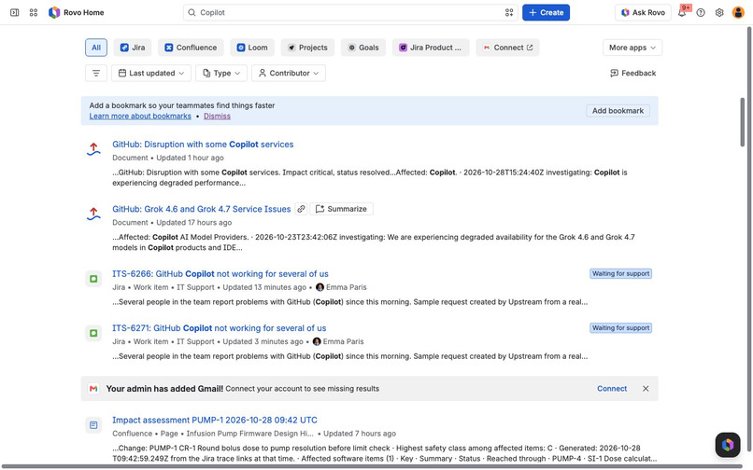Click ITS-6271 work item icon

93,333
